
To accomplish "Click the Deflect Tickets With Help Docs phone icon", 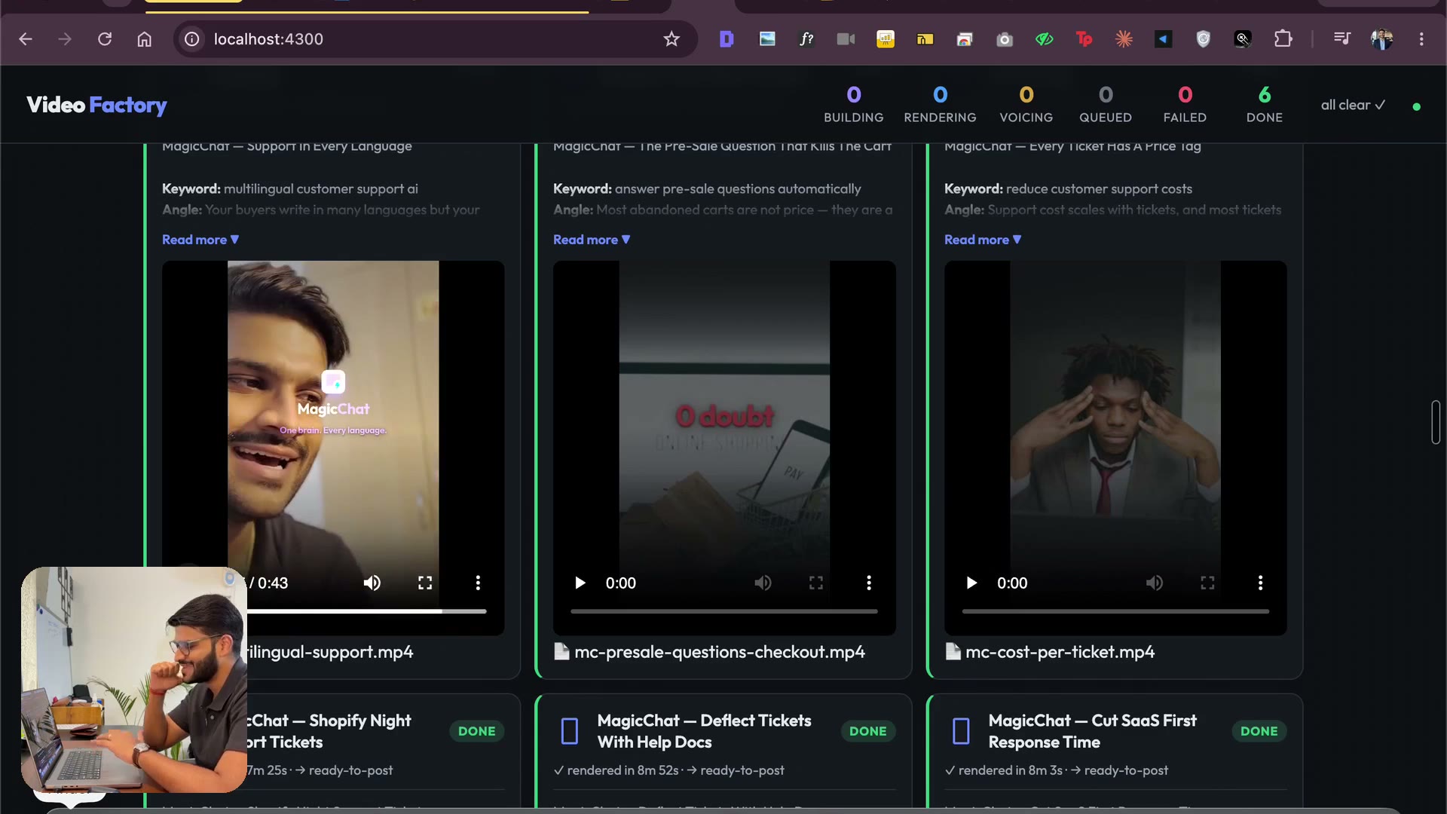I will (570, 731).
